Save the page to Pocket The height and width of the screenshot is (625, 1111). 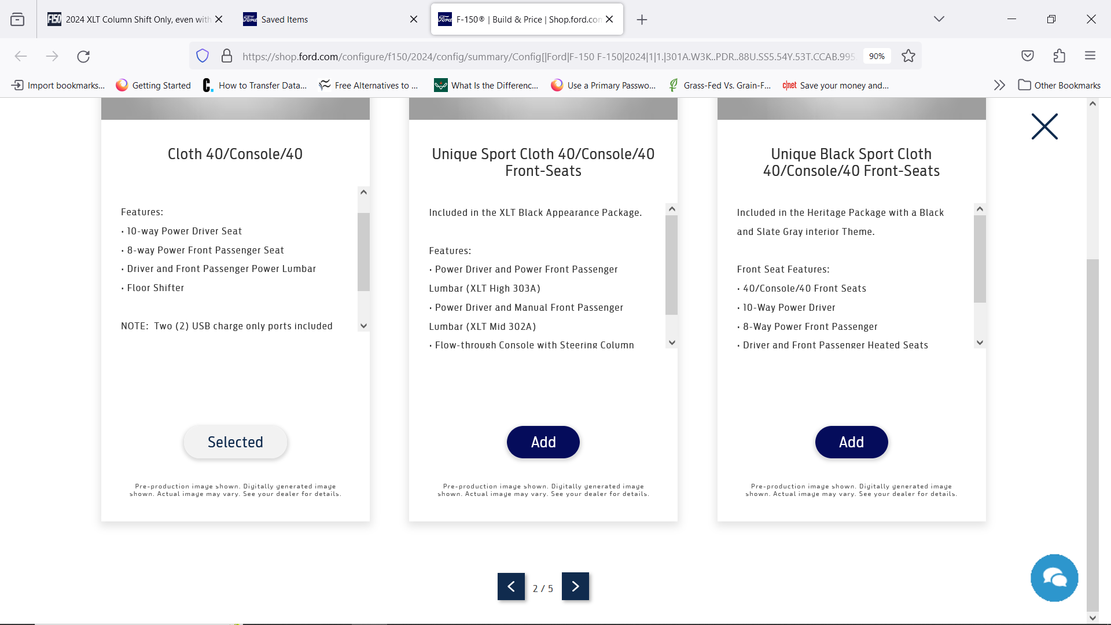pyautogui.click(x=1028, y=56)
